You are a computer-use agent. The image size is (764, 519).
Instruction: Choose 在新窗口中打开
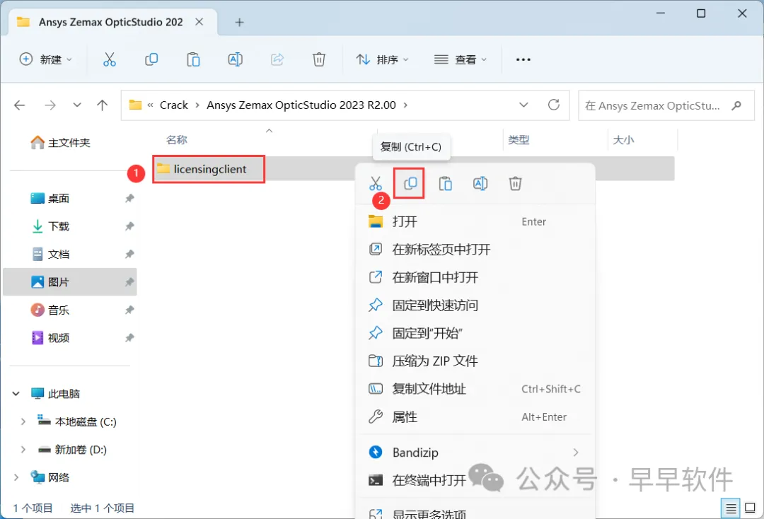[475, 277]
